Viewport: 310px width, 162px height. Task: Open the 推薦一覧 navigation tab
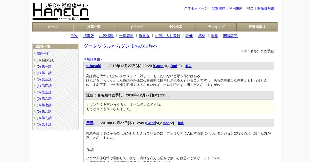(94, 27)
